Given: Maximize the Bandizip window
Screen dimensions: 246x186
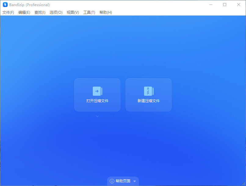Looking at the screenshot, I should [225, 5].
